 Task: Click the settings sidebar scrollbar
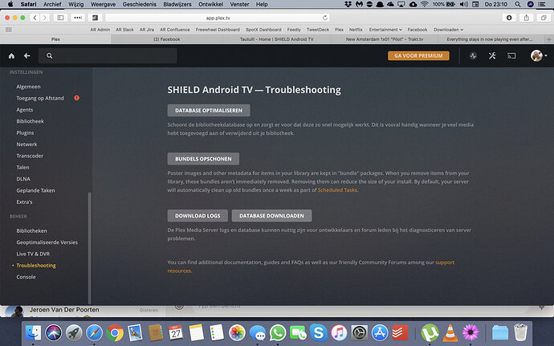tap(89, 247)
